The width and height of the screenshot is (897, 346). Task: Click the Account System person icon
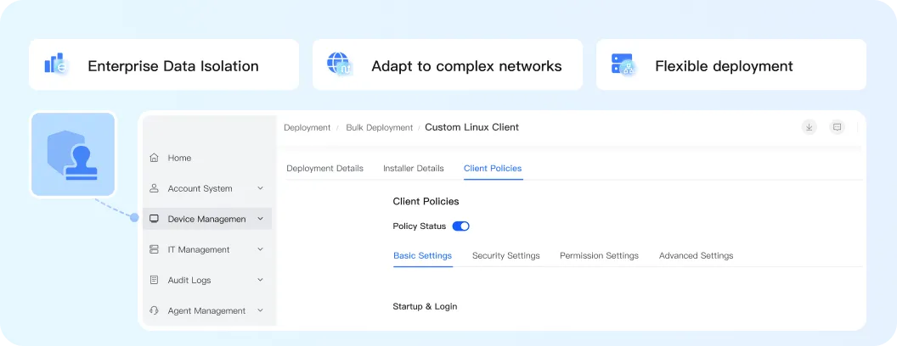coord(154,188)
